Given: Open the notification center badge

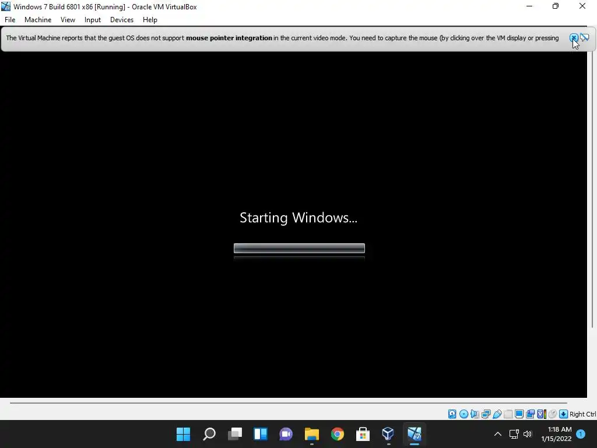Looking at the screenshot, I should point(581,434).
